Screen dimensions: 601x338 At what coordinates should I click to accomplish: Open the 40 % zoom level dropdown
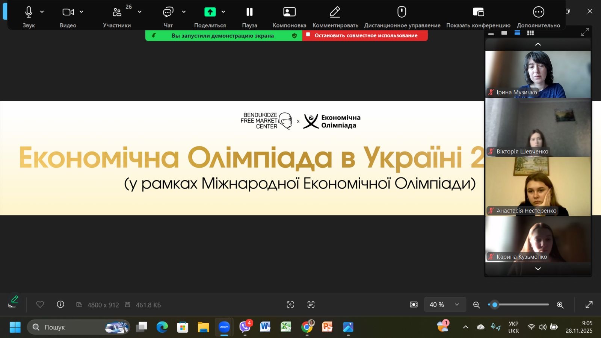(x=445, y=305)
